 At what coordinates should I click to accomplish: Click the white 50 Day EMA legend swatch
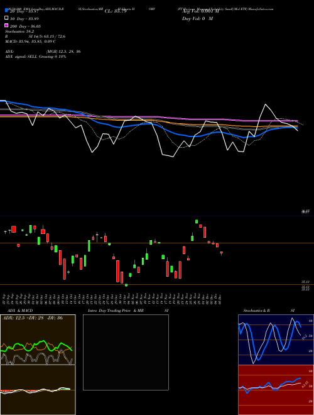6,18
